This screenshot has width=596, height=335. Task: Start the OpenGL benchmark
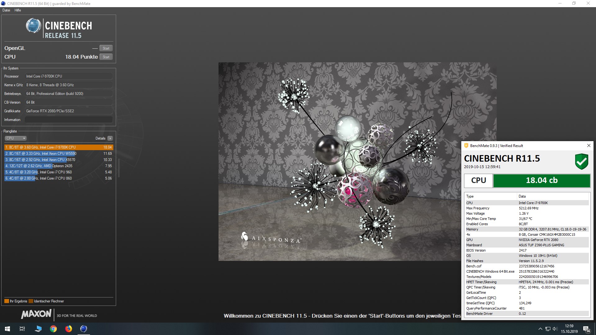pyautogui.click(x=106, y=48)
